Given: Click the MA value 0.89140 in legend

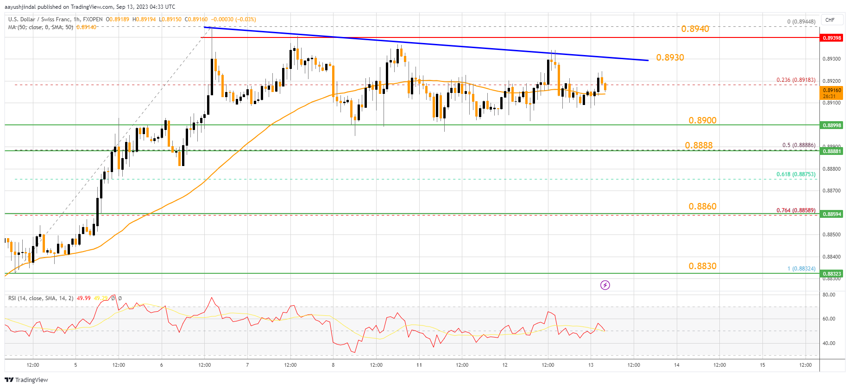Looking at the screenshot, I should [86, 27].
